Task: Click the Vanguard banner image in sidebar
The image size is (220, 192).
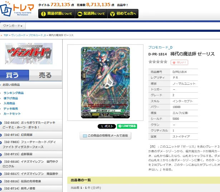Action: click(x=29, y=54)
